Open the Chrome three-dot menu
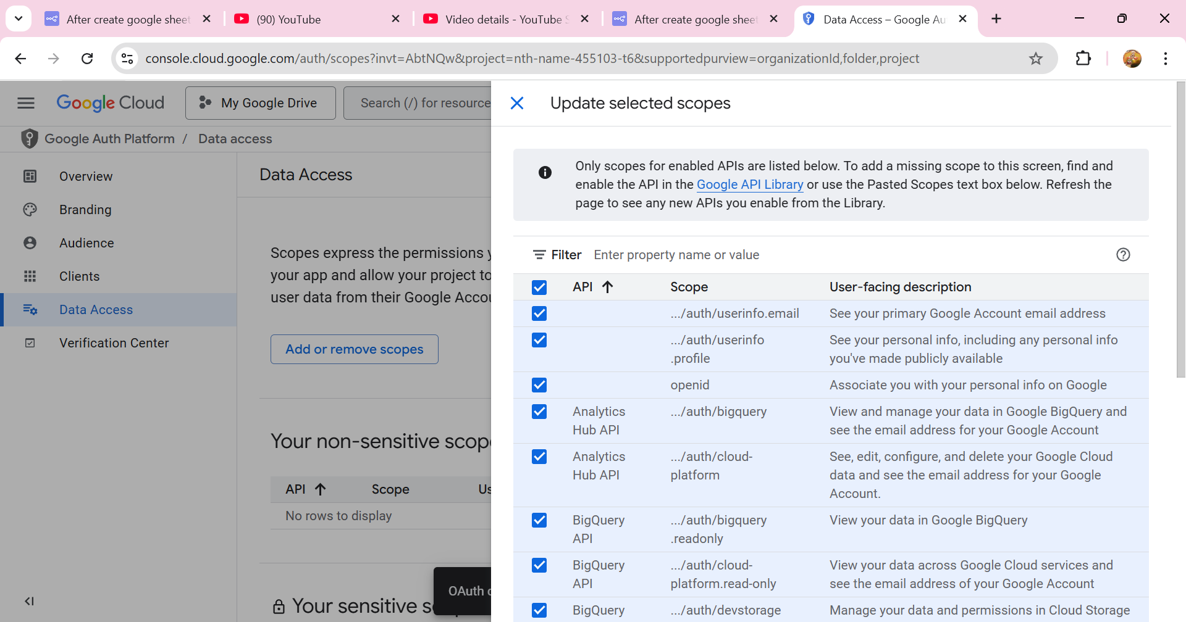Viewport: 1186px width, 622px height. coord(1166,59)
